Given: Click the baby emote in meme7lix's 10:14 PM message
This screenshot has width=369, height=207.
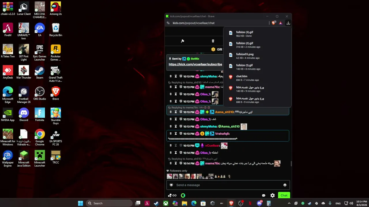Looking at the screenshot, I should (x=277, y=163).
